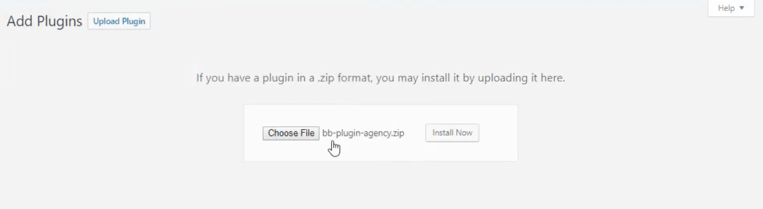This screenshot has height=209, width=763.
Task: Click the word 'Install' on install button
Action: pyautogui.click(x=443, y=133)
